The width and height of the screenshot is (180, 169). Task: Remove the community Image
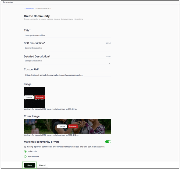pyautogui.click(x=40, y=97)
